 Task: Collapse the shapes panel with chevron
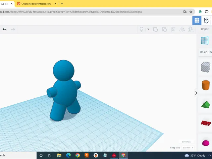click(x=196, y=93)
